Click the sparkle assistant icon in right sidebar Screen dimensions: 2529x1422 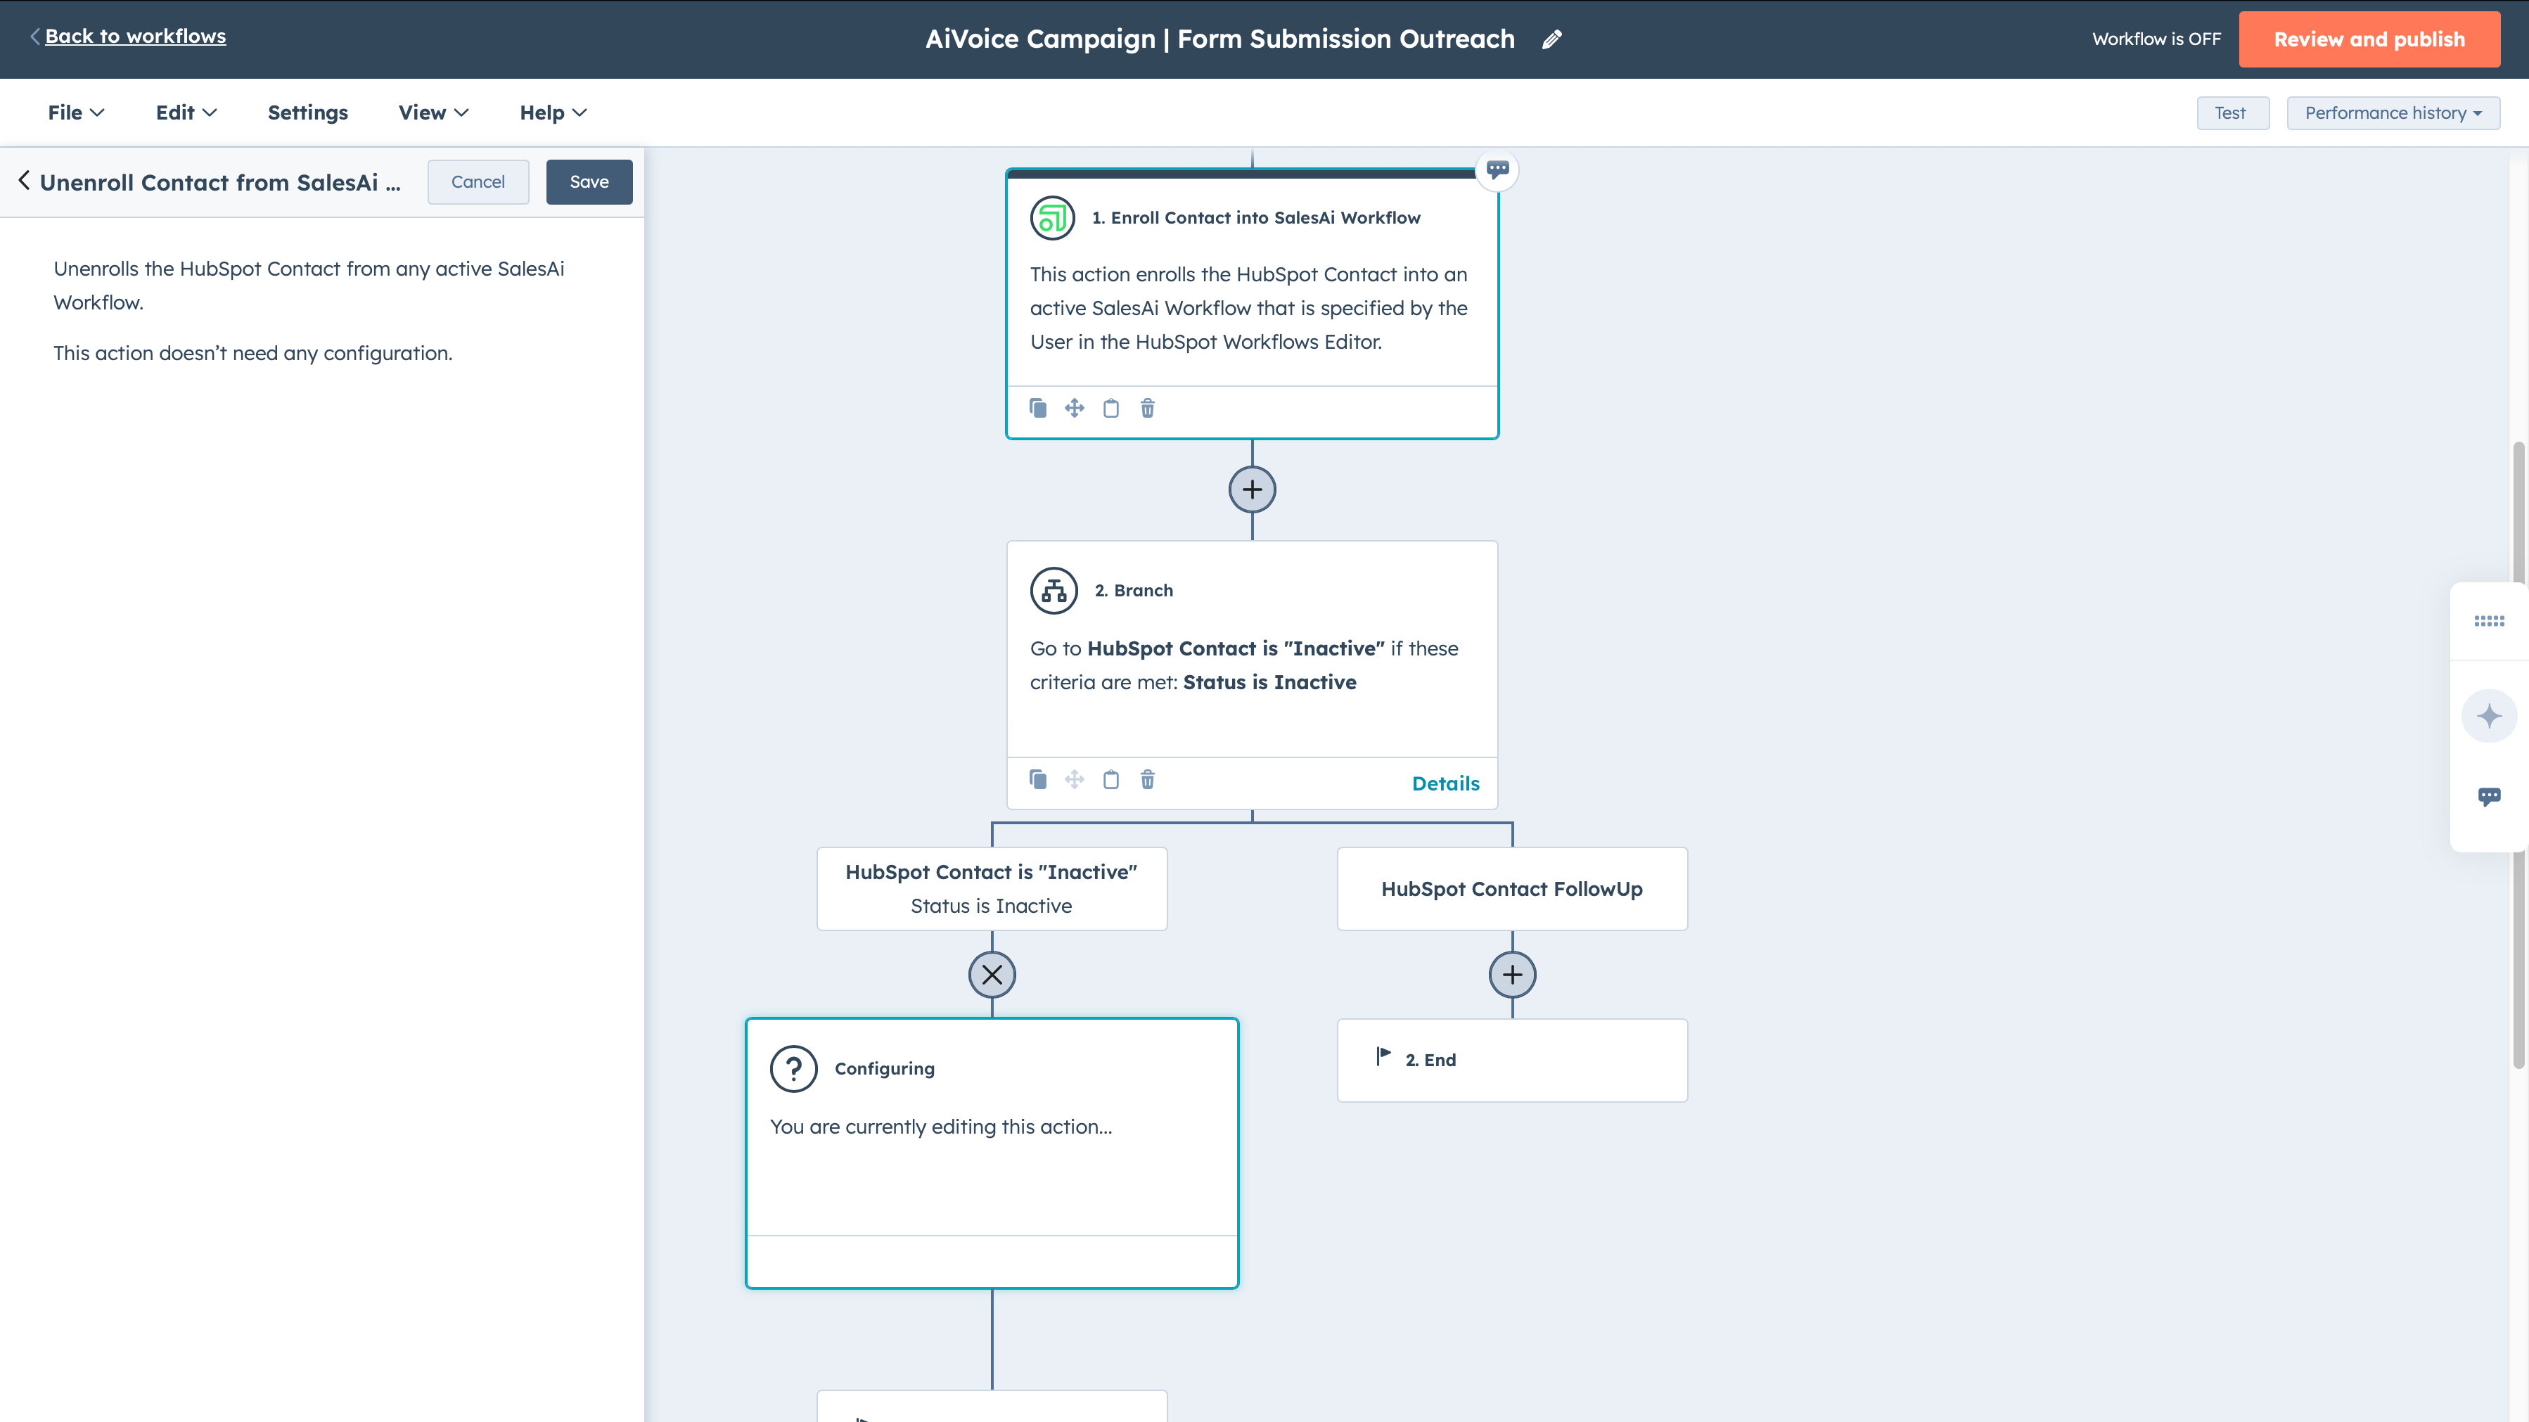2488,716
